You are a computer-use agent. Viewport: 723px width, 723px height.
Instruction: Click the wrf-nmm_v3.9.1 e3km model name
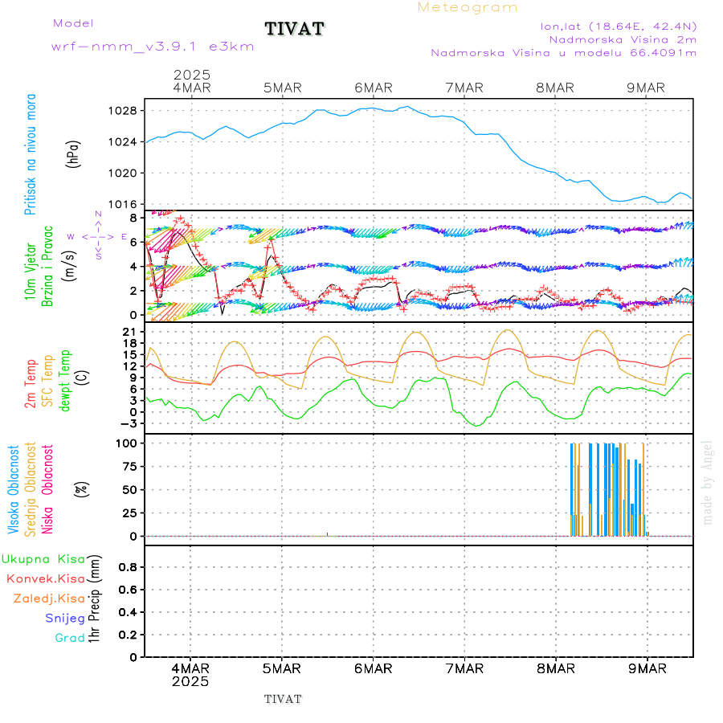(153, 47)
